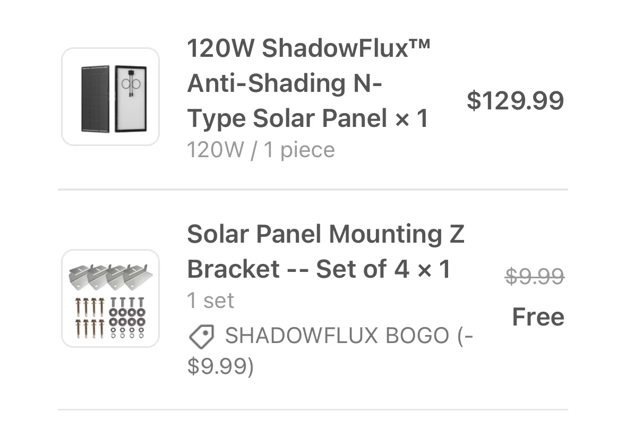
Task: Click the "× 1" quantity after Set of 4
Action: 433,270
